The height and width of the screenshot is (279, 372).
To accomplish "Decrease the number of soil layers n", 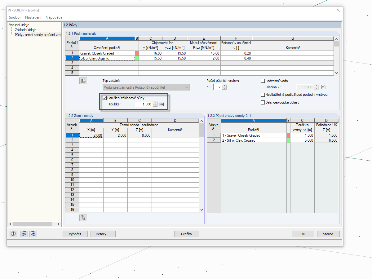I will [224, 89].
